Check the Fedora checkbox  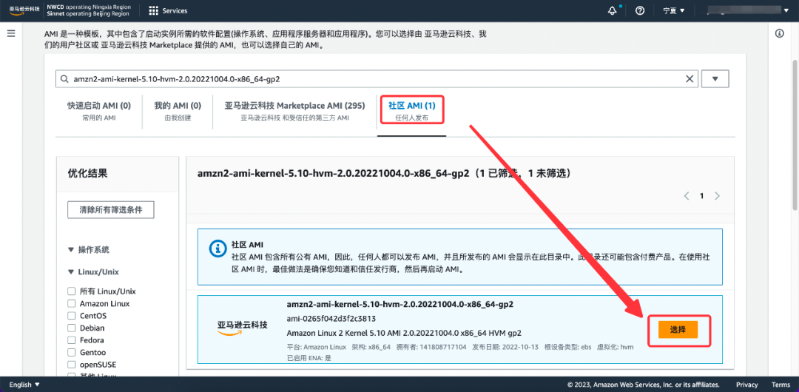pos(71,340)
